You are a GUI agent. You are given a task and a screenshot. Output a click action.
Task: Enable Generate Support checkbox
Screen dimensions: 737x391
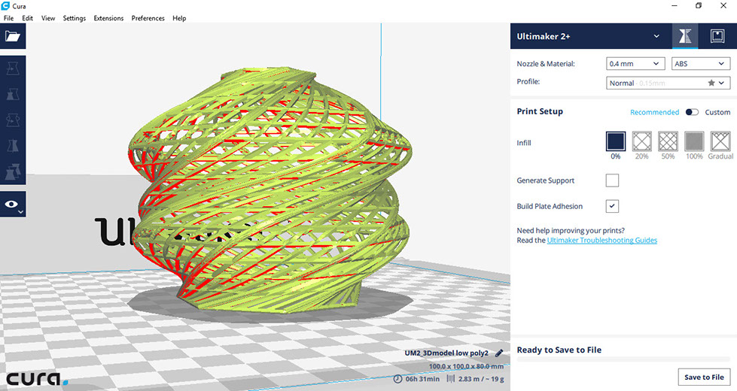pyautogui.click(x=612, y=180)
